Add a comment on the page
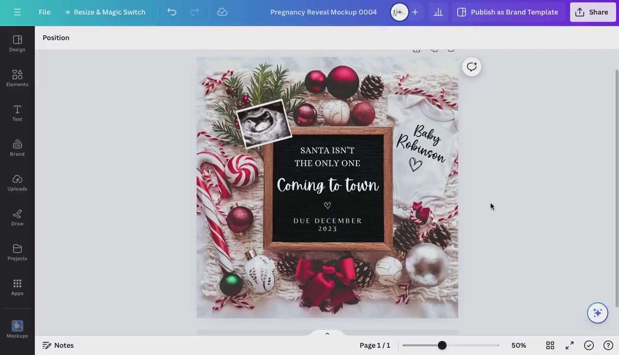The width and height of the screenshot is (619, 355). coord(471,67)
